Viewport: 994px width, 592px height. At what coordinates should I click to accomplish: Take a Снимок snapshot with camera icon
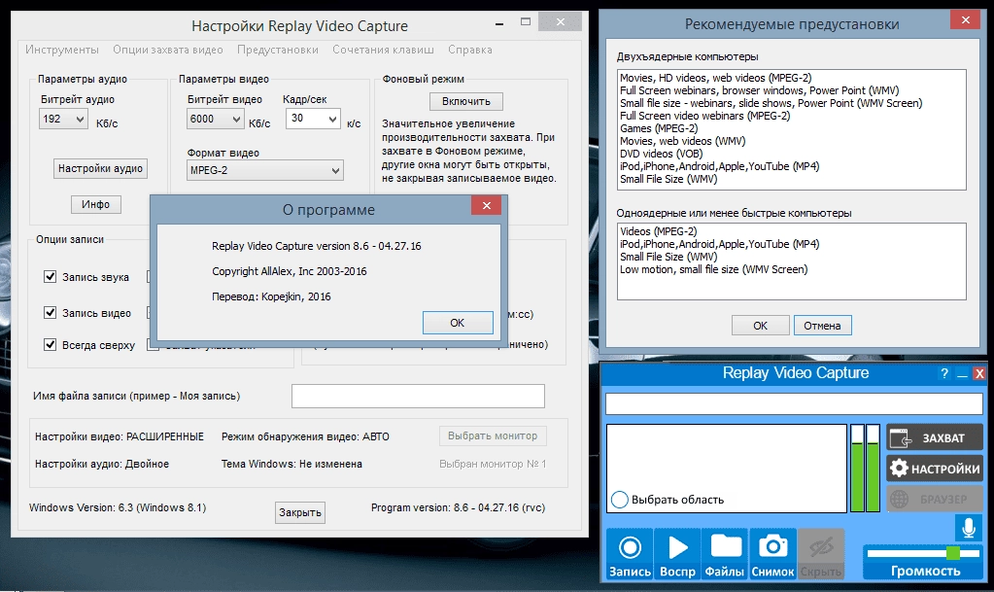coord(772,553)
